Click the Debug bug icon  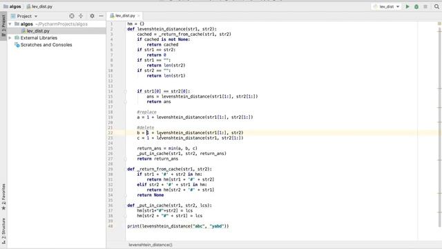pyautogui.click(x=416, y=6)
